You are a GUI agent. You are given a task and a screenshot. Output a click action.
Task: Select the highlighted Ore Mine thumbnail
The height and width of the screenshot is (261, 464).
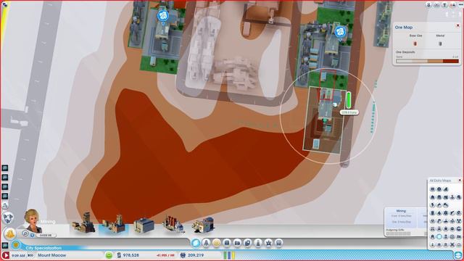[x=114, y=224]
